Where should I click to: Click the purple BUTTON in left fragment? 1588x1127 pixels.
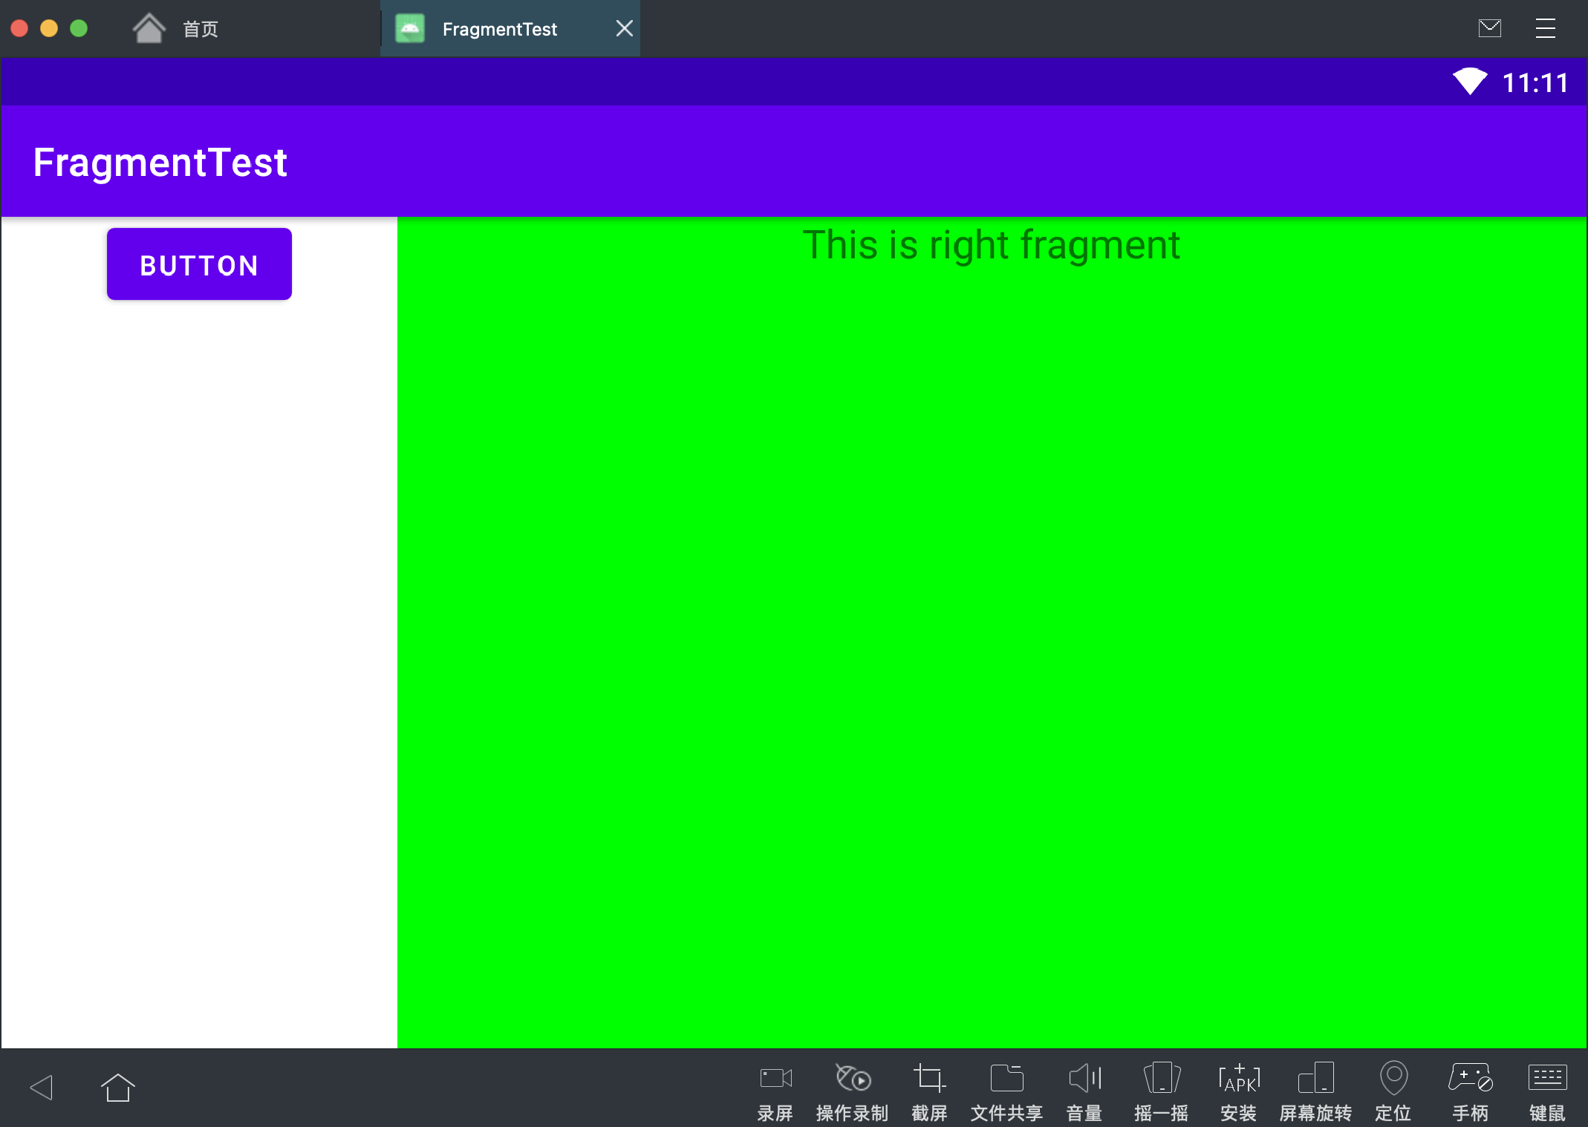(x=199, y=264)
